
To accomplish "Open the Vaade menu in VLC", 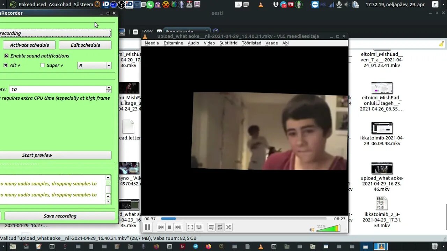I will (x=272, y=43).
